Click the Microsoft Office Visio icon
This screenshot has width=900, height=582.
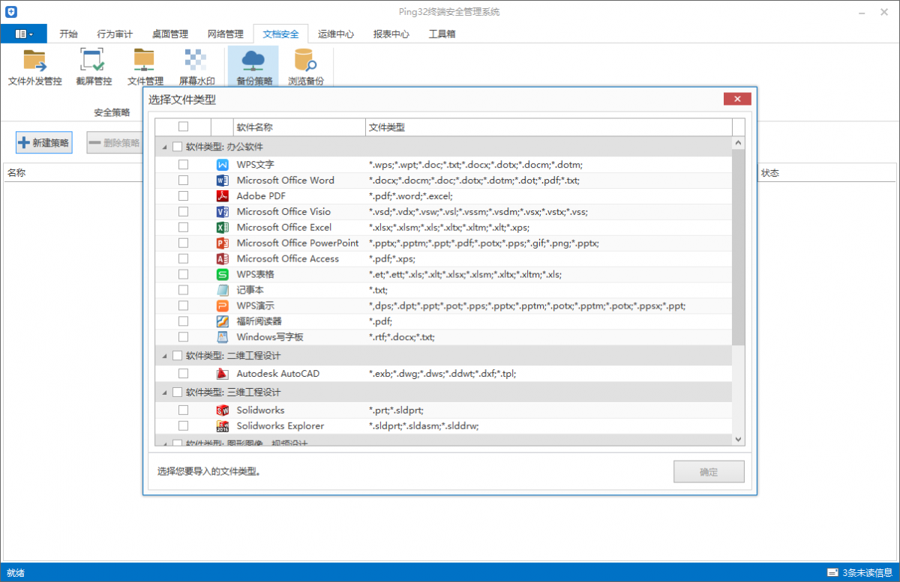click(222, 212)
